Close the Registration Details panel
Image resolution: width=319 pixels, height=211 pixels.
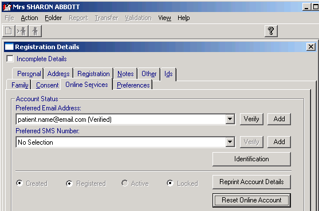311,47
